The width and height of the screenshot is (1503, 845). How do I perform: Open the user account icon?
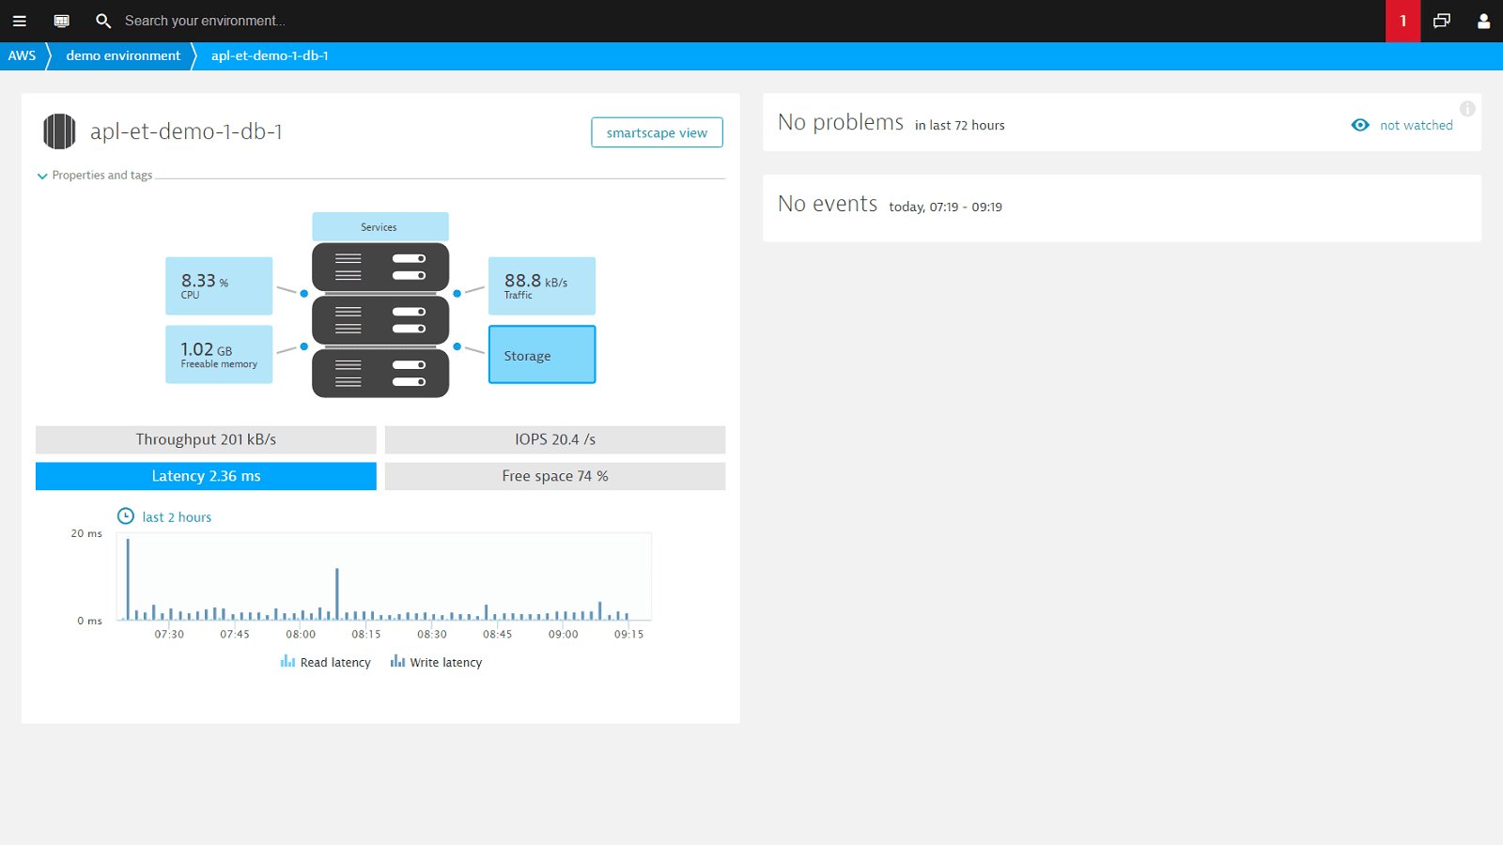tap(1483, 21)
